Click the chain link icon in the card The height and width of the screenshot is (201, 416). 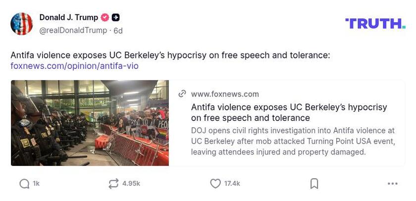point(182,94)
